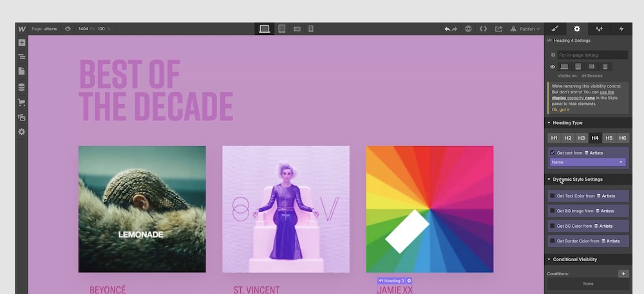Toggle visibility on mobile portrait in settings
Screen dimensions: 644x294
(x=605, y=66)
